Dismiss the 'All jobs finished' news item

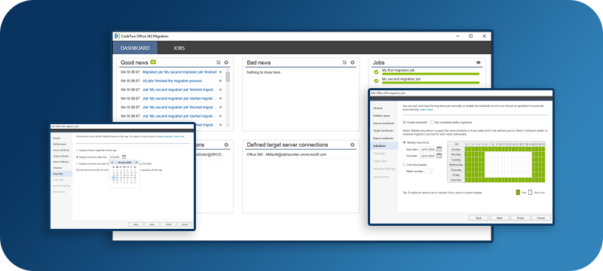(x=220, y=81)
